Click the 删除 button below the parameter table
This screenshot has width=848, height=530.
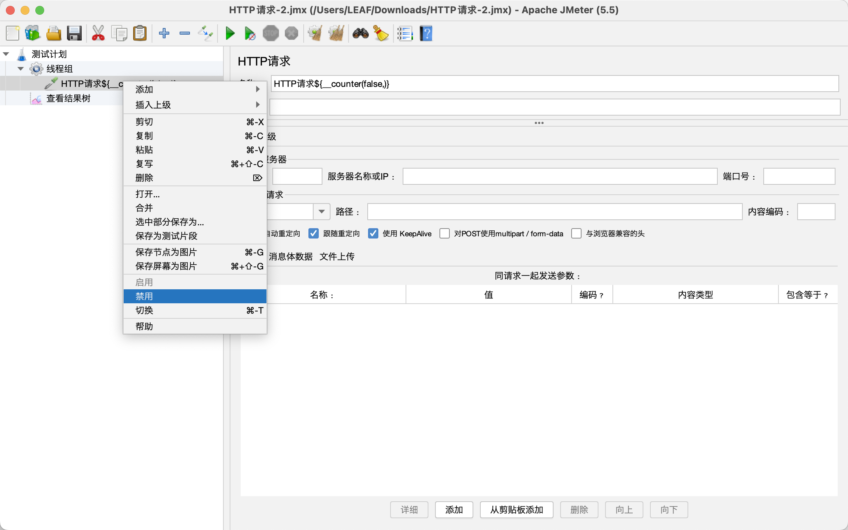point(579,510)
